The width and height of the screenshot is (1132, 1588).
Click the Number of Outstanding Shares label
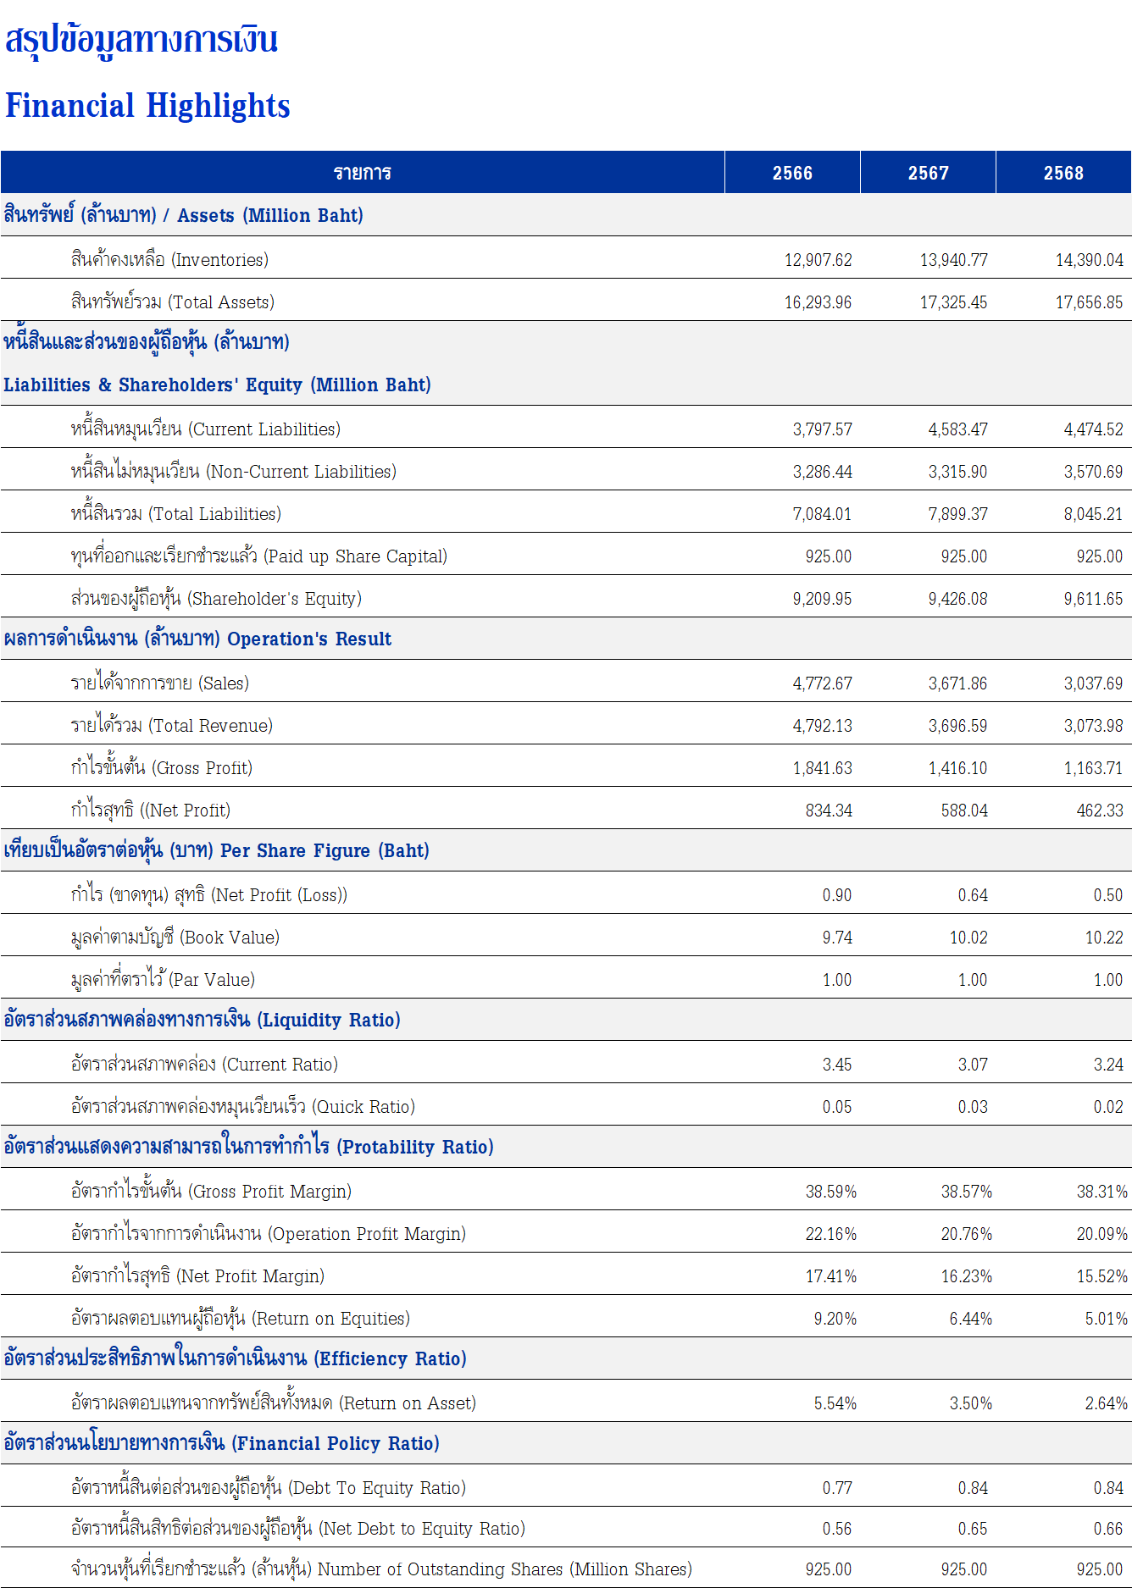point(381,1569)
